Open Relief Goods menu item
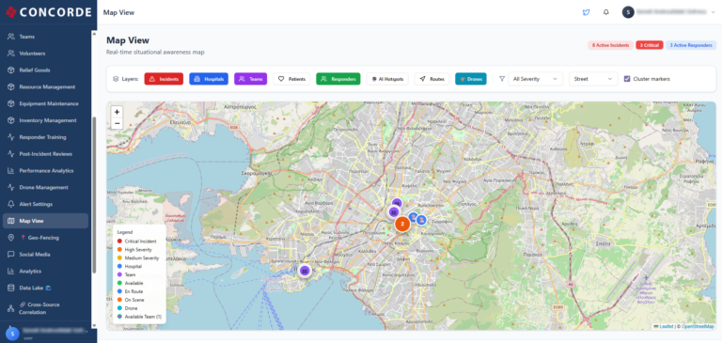This screenshot has width=722, height=343. [x=45, y=70]
